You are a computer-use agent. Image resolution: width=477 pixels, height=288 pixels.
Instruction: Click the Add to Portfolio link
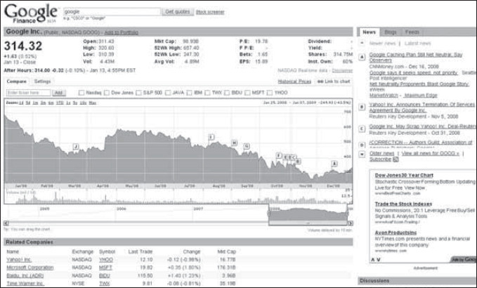[x=121, y=32]
